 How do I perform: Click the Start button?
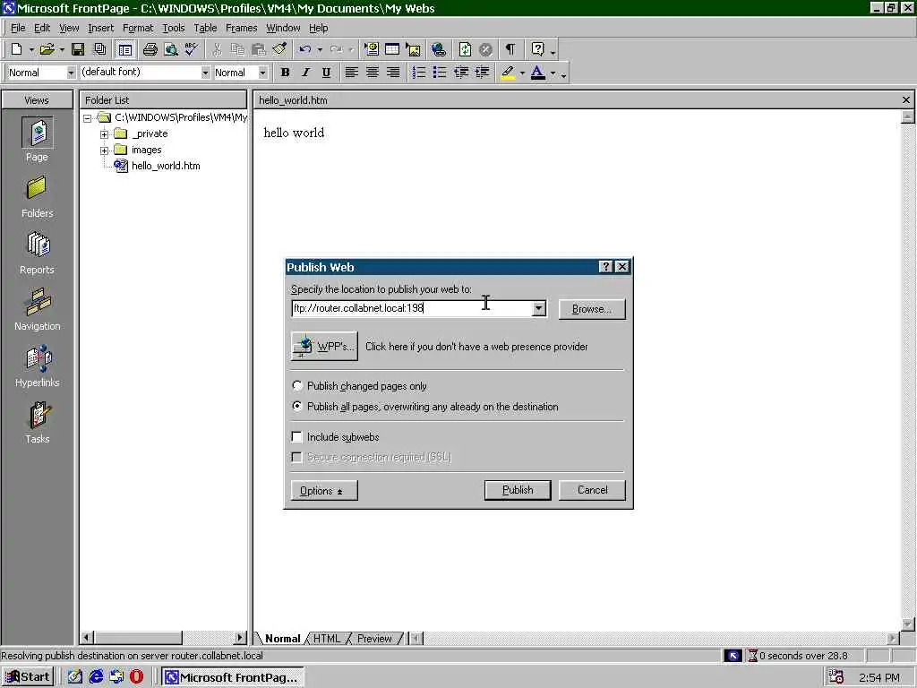[28, 677]
